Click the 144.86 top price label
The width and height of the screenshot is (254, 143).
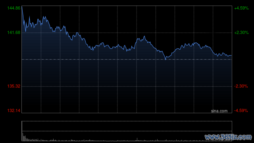coord(14,8)
